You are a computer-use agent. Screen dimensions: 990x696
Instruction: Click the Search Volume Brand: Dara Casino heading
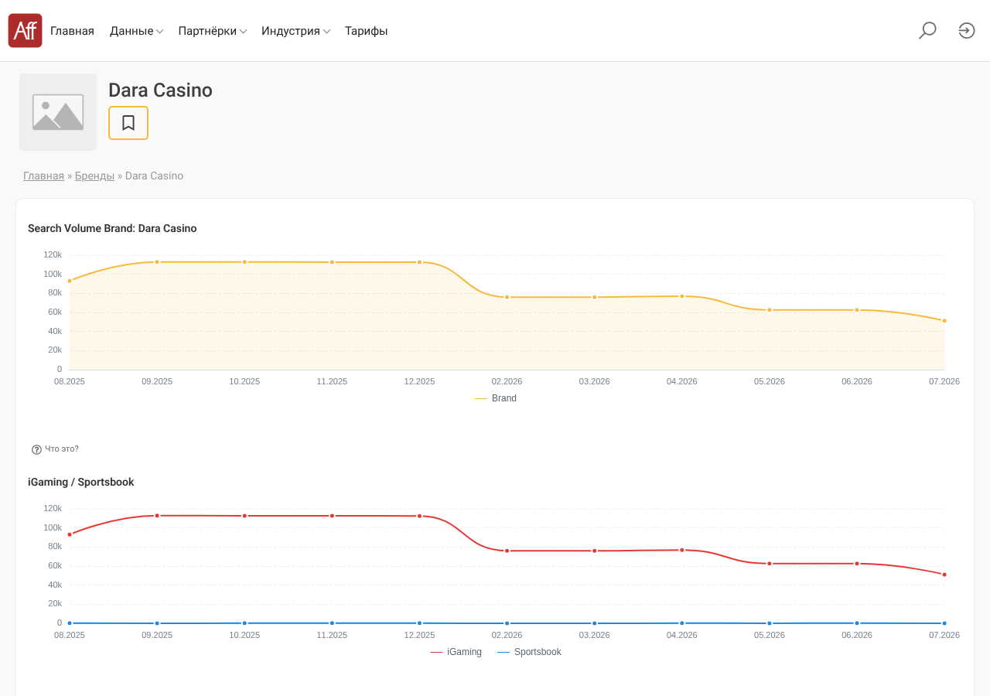coord(112,228)
